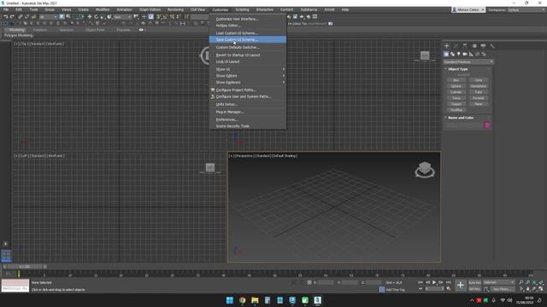
Task: Click the Cylinder primitive button
Action: [x=456, y=92]
